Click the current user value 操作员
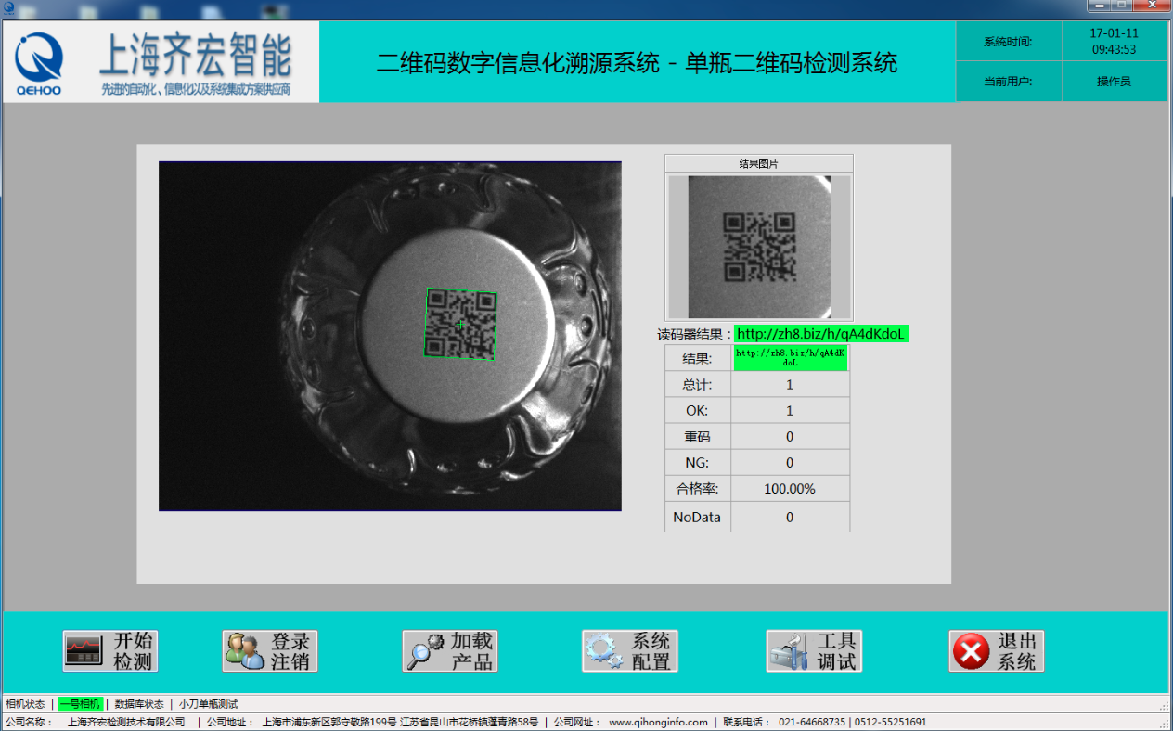The width and height of the screenshot is (1173, 731). coord(1114,82)
